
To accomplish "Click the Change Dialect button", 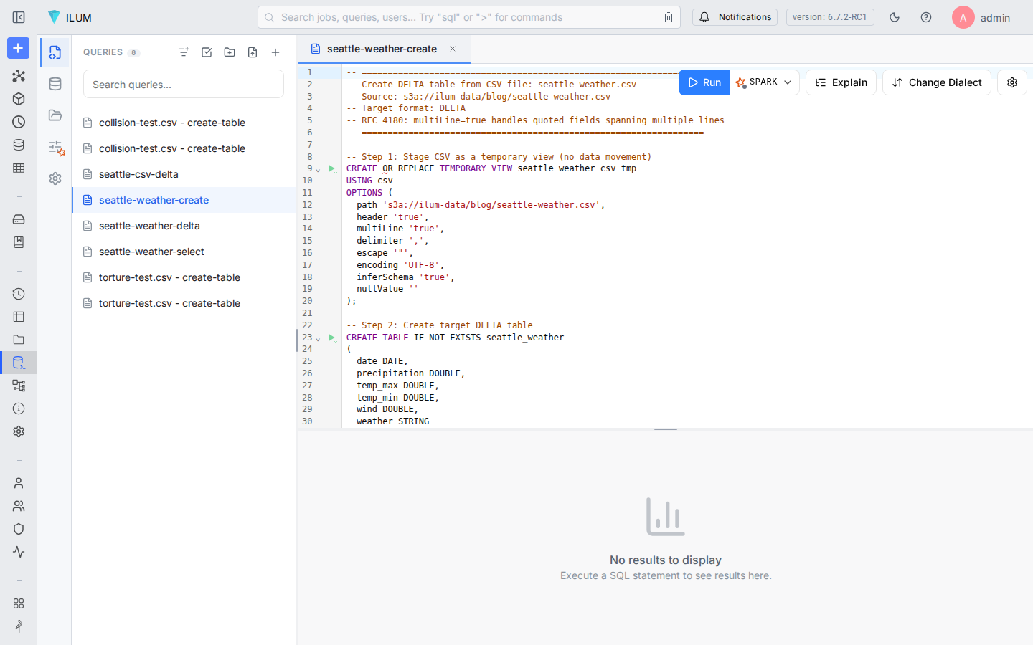I will point(937,82).
